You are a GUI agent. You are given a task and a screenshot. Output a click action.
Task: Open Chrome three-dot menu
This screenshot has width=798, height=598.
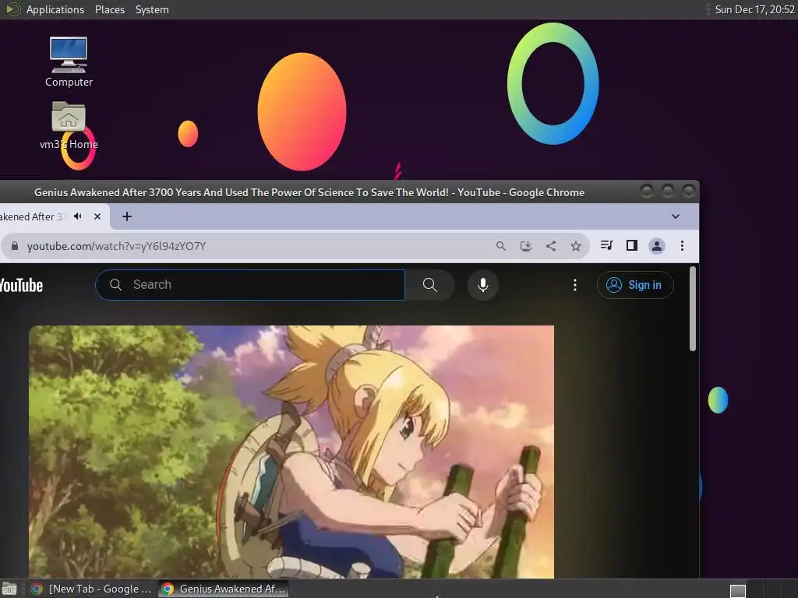[682, 246]
